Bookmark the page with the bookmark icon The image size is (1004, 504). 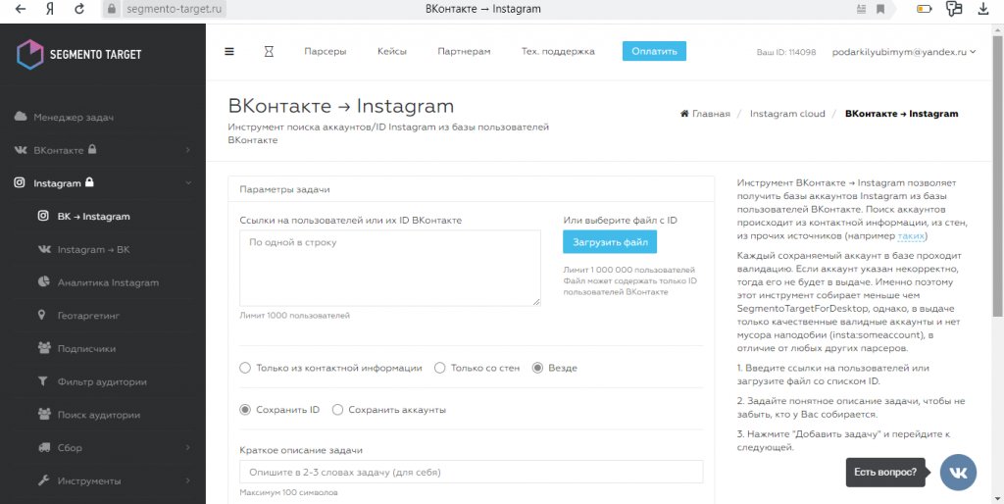click(880, 9)
